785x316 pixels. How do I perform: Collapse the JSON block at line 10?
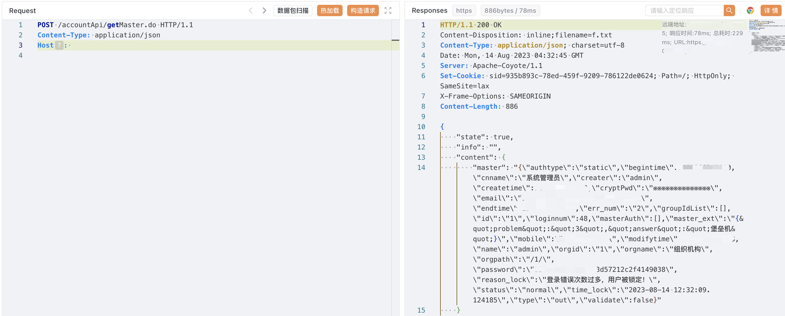[x=442, y=127]
